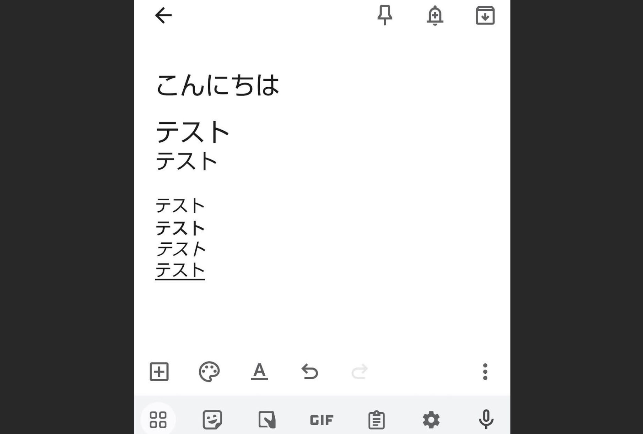Open the three-dot more options menu
Image resolution: width=643 pixels, height=434 pixels.
(485, 372)
